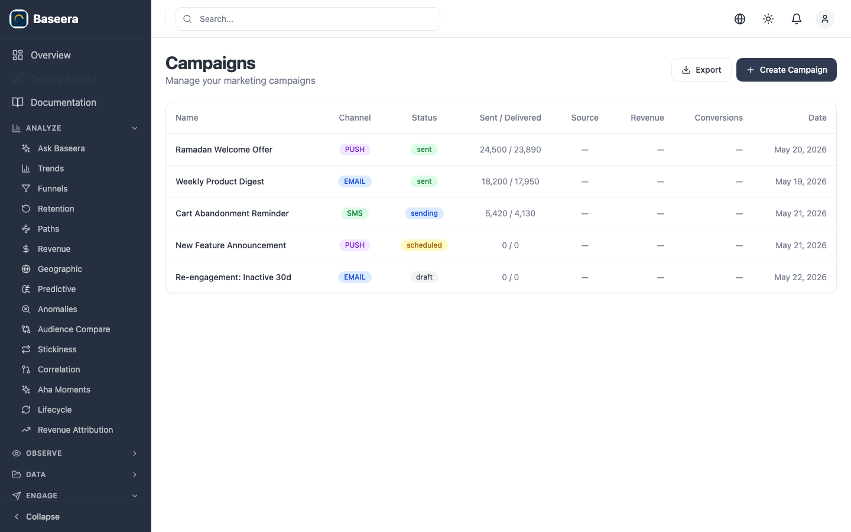Image resolution: width=851 pixels, height=532 pixels.
Task: Click the Data folder icon
Action: tap(17, 475)
